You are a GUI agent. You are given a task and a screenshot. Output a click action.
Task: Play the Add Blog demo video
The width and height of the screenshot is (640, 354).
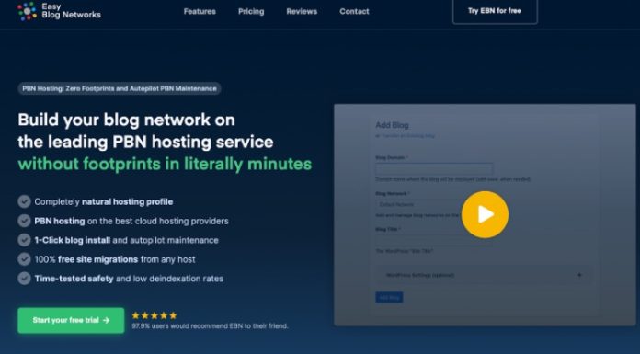point(485,214)
